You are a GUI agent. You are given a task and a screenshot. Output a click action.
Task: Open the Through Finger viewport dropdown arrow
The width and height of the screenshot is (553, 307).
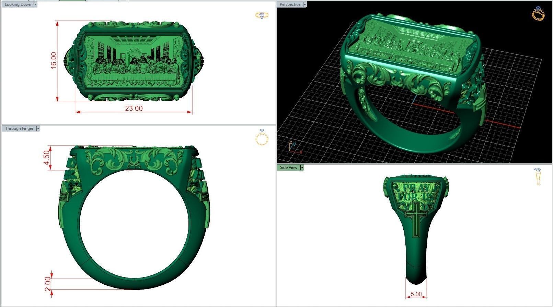coord(38,128)
